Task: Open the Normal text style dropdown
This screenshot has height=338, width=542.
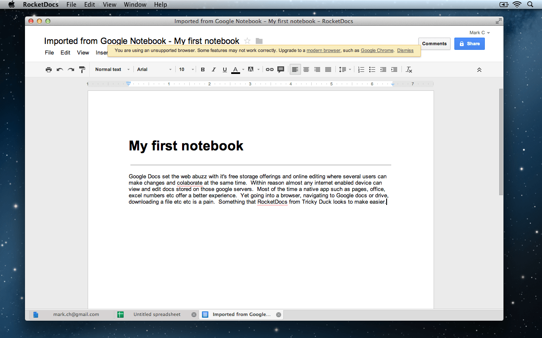Action: [x=112, y=70]
